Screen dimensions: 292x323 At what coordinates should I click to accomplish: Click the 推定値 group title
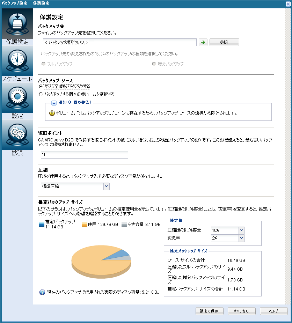tap(176, 220)
